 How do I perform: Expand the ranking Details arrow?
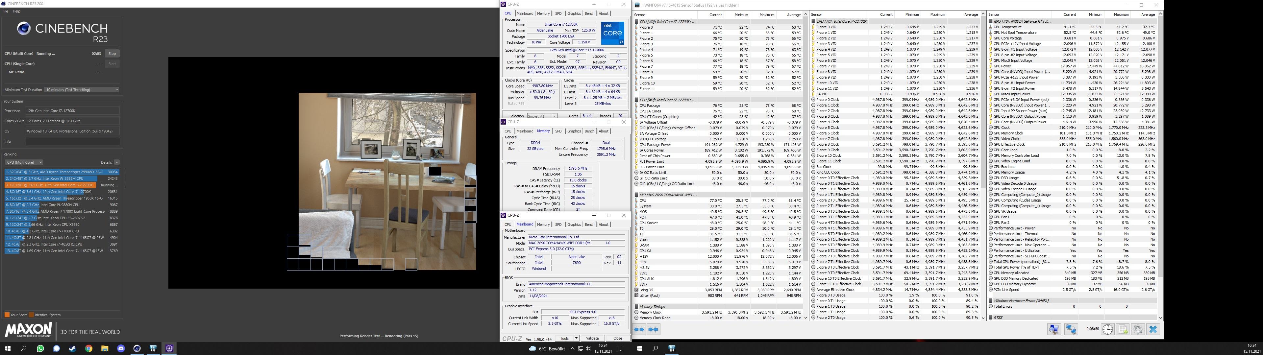pyautogui.click(x=117, y=162)
